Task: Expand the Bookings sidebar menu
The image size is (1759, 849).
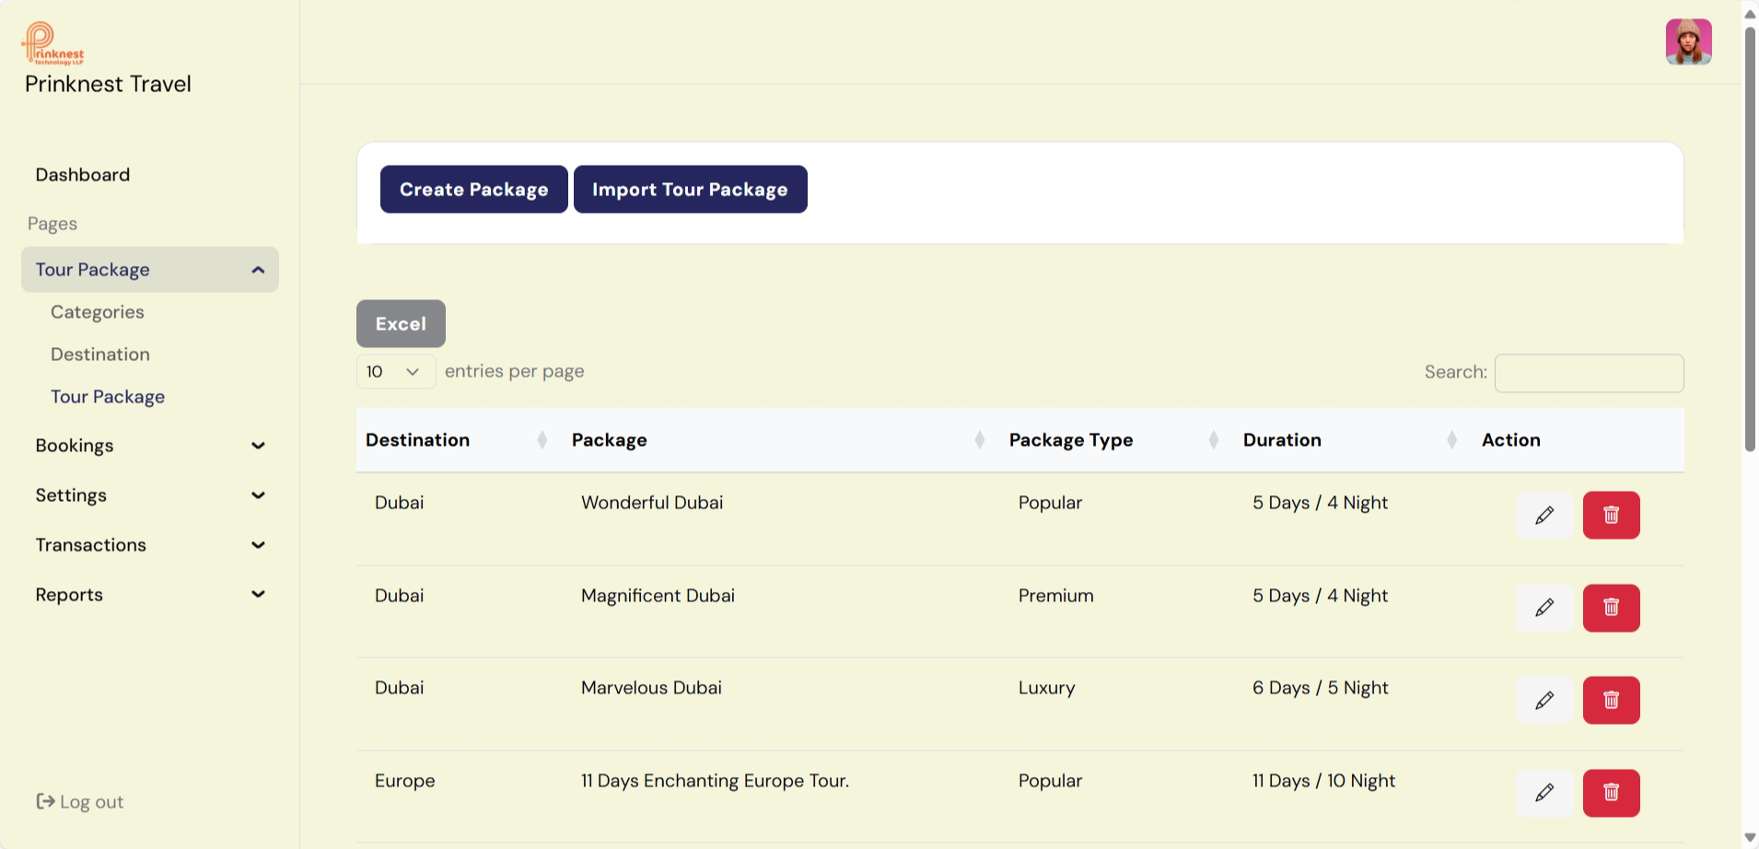Action: 149,446
